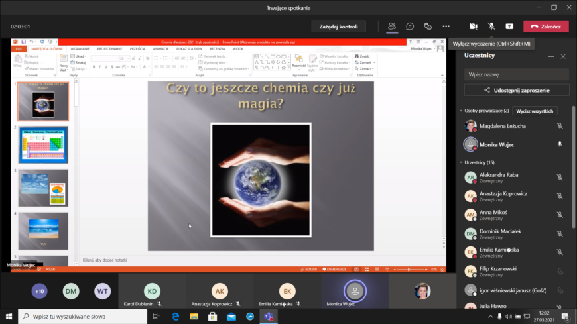Open the meeting chat icon
The height and width of the screenshot is (324, 577).
(x=410, y=26)
